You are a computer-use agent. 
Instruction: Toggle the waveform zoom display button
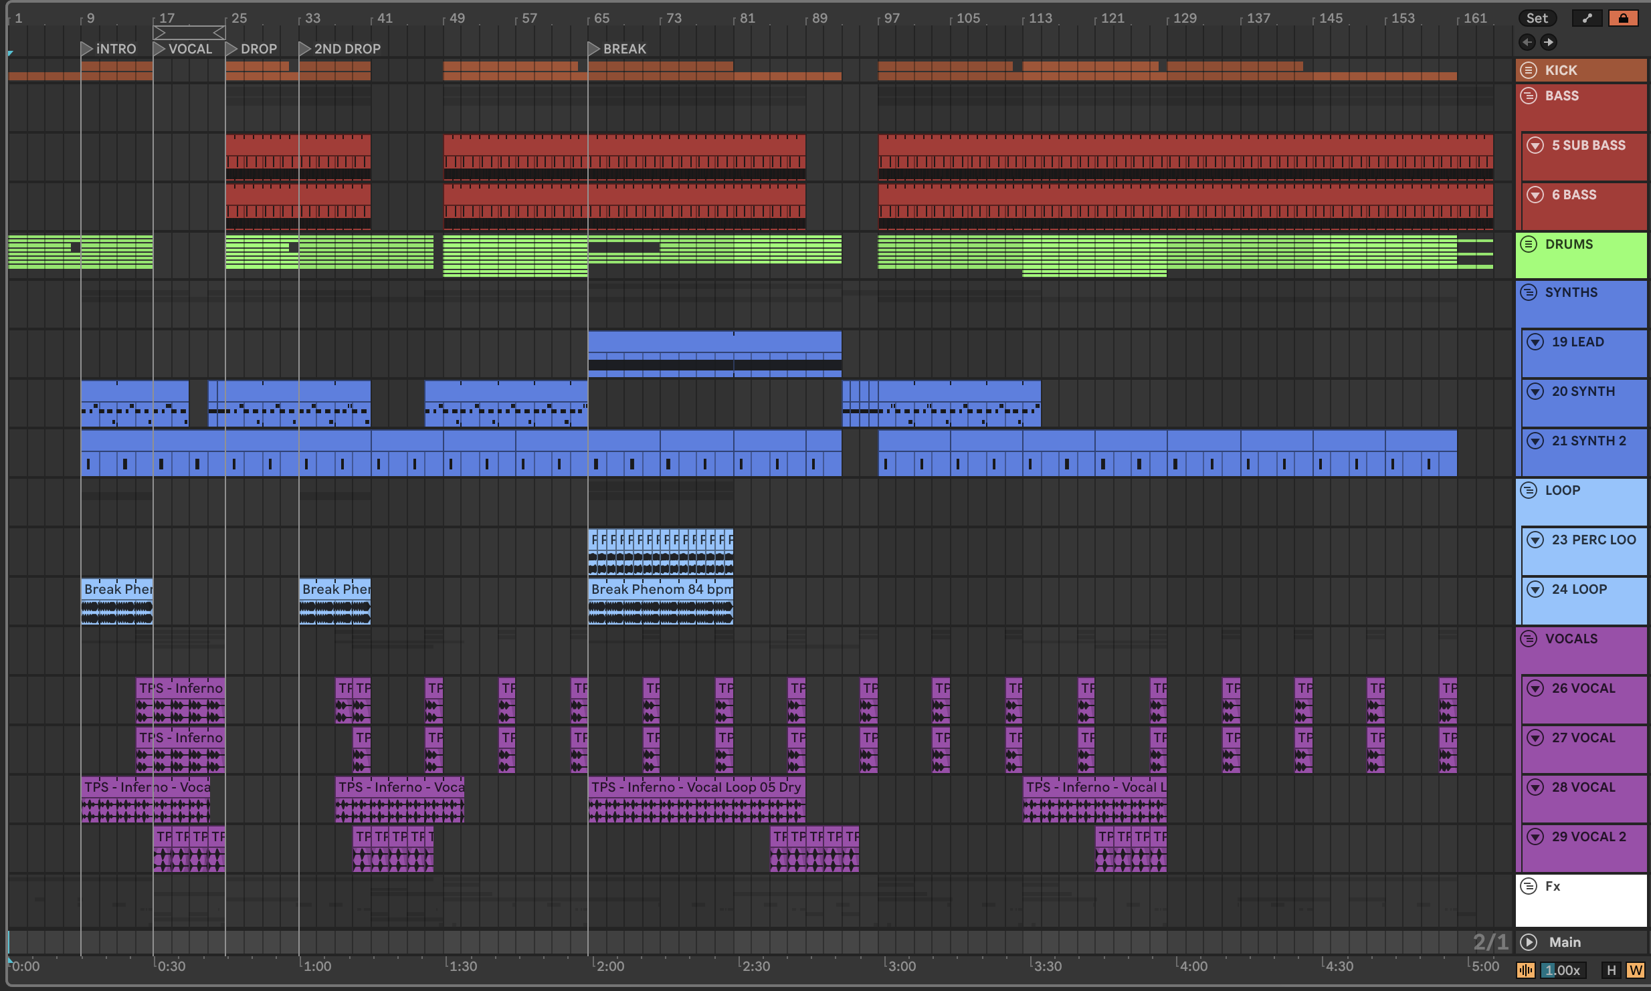coord(1526,970)
